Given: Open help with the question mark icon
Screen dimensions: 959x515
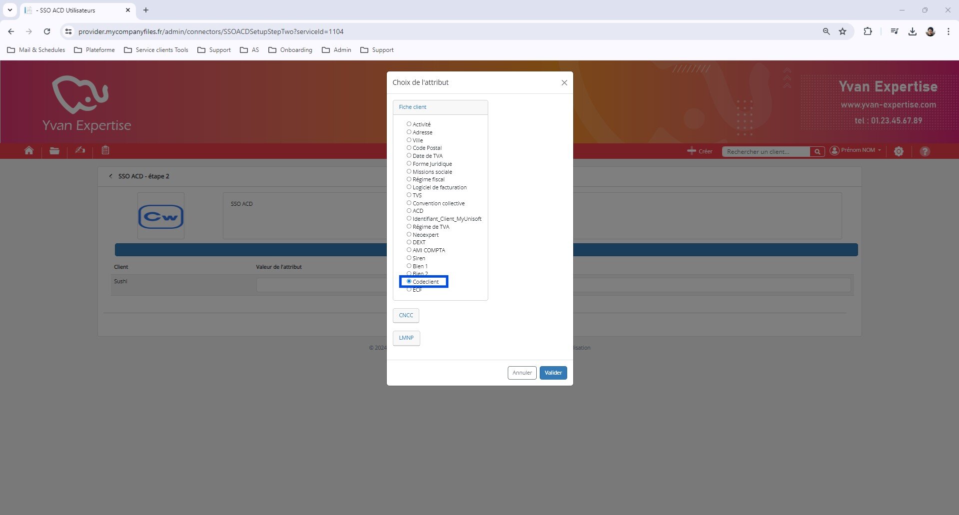Looking at the screenshot, I should (x=925, y=151).
